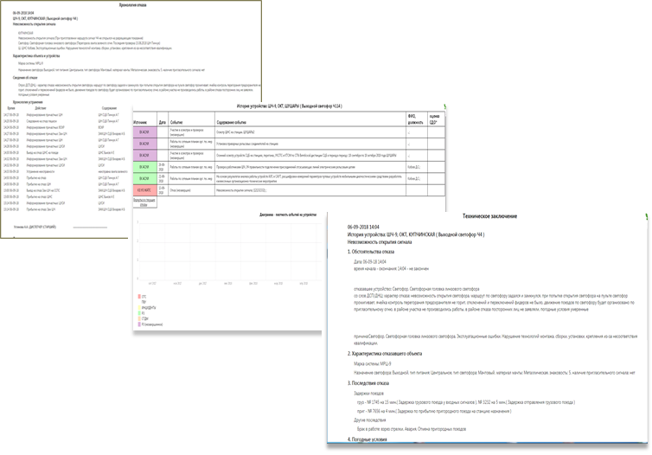652x455 pixels.
Task: Click the оценка СДО column header
Action: pos(435,119)
